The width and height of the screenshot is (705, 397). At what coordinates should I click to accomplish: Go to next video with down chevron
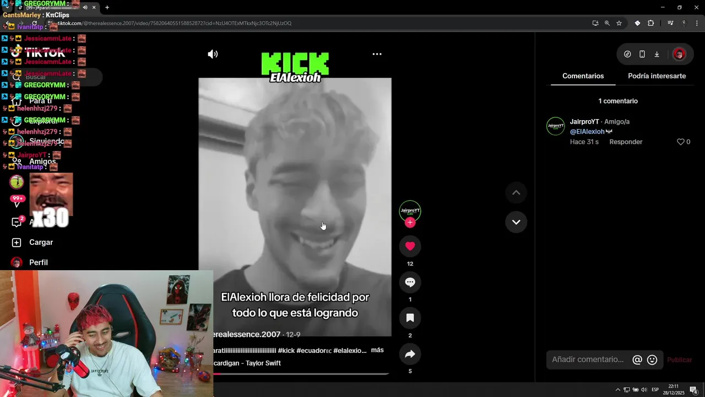coord(516,222)
